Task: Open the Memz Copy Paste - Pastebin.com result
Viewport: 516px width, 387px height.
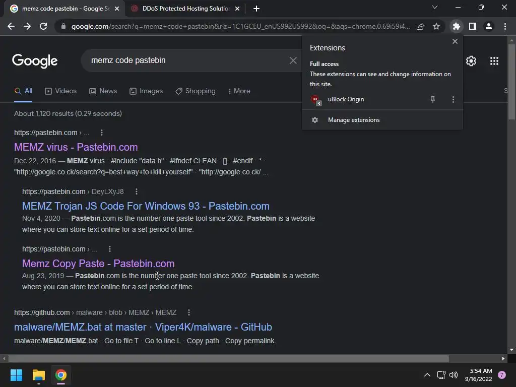Action: point(98,264)
